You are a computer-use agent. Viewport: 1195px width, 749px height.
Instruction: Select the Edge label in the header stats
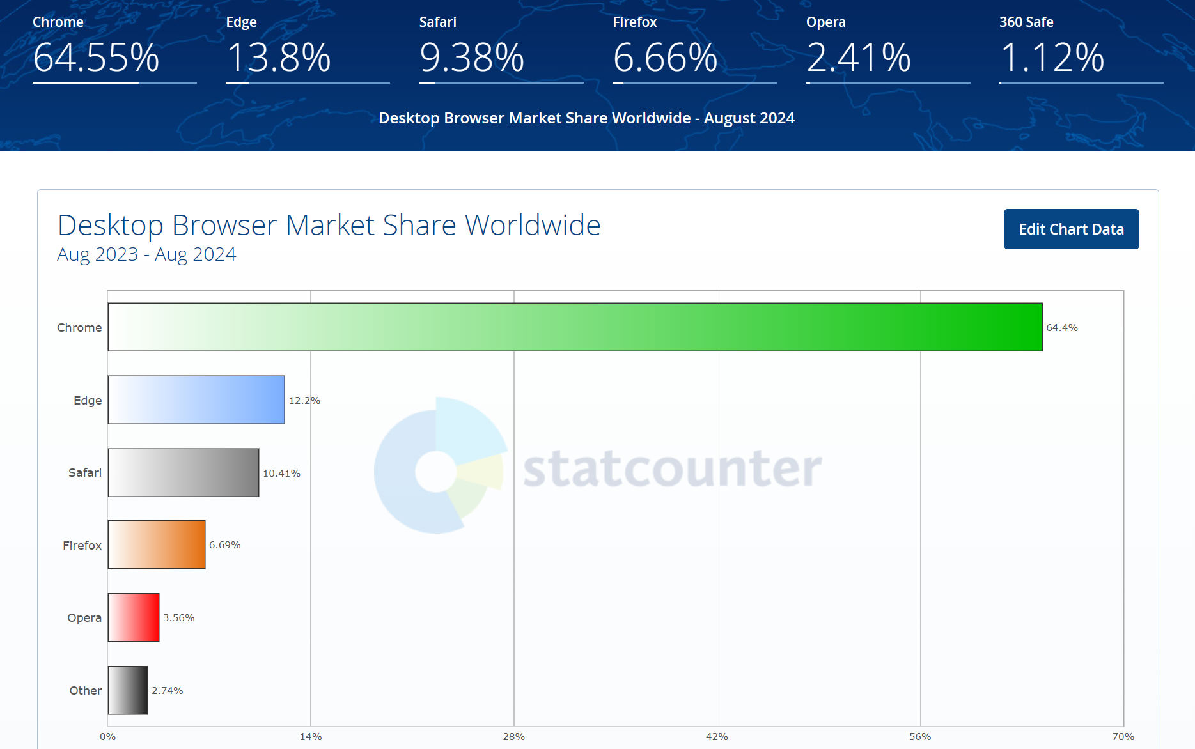tap(242, 22)
